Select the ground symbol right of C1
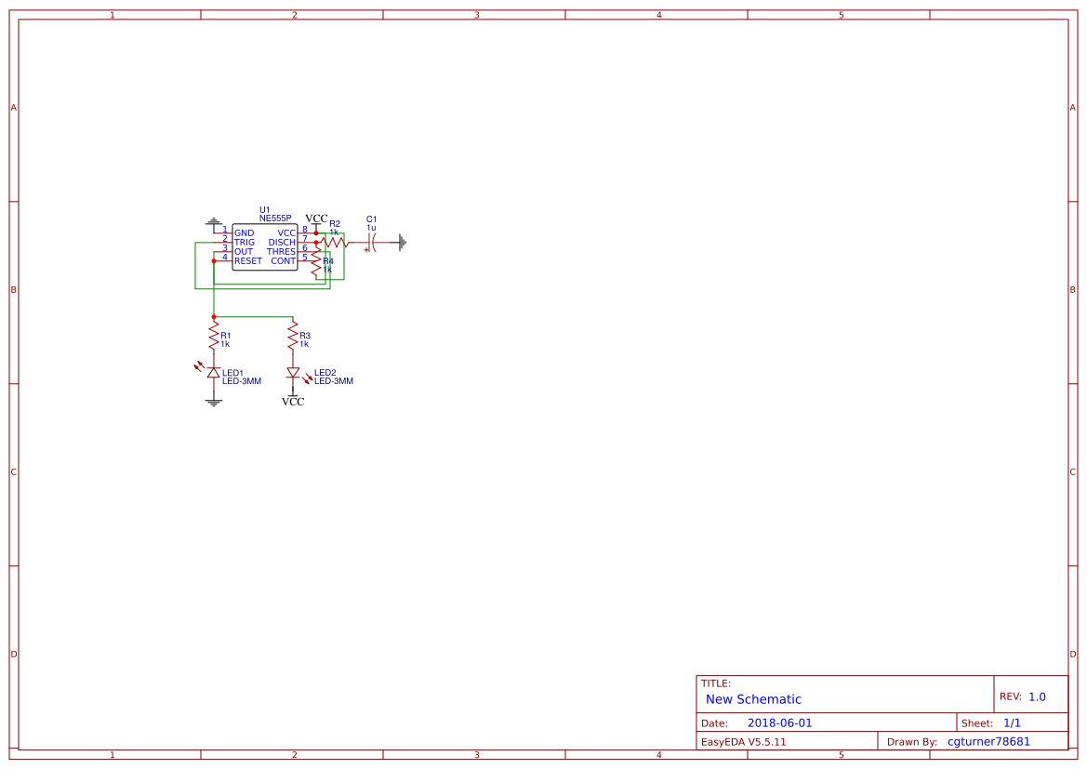Image resolution: width=1087 pixels, height=769 pixels. pos(401,242)
